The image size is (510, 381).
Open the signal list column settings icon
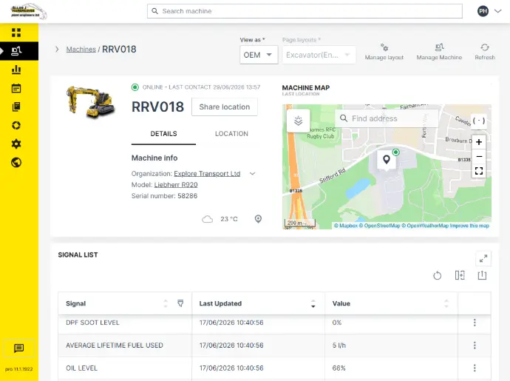click(x=460, y=275)
